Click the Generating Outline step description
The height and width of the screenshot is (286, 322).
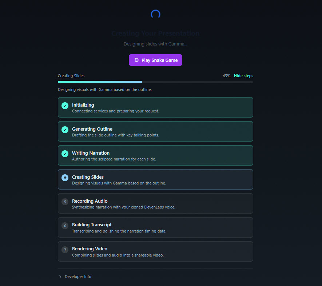(x=115, y=135)
